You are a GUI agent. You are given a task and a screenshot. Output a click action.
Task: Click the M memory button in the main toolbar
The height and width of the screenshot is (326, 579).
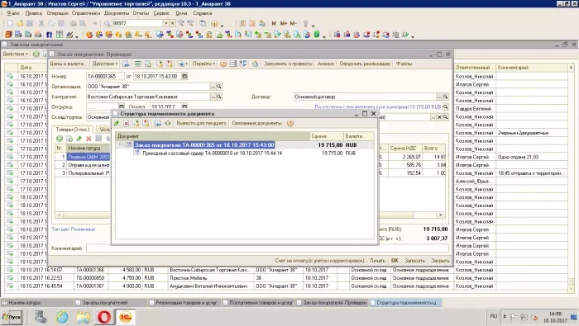tap(274, 23)
